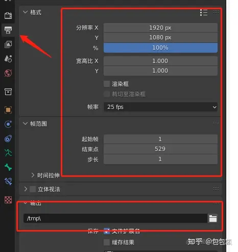Open the Texture properties checkerboard icon
Screen dimensions: 238x252
[x=8, y=200]
